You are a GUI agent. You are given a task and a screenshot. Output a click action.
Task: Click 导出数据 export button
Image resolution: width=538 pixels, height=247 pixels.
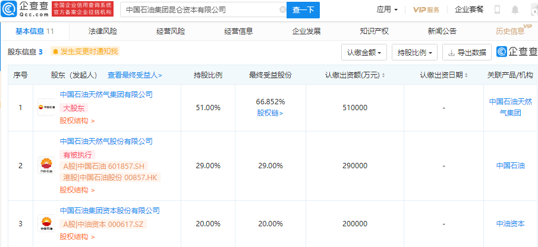[x=467, y=52]
